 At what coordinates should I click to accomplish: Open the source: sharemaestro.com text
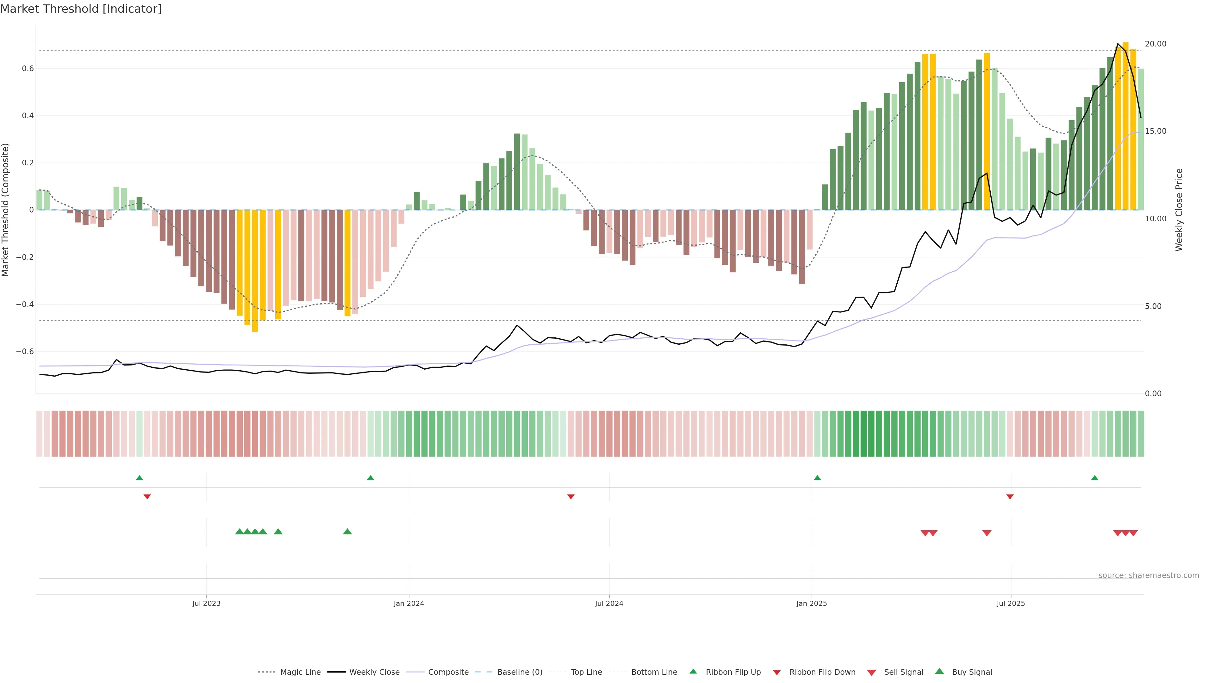(1149, 575)
